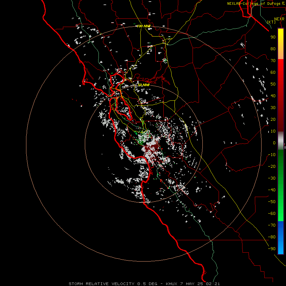Screen dimensions: 286x286
Task: Click the positive 40 scale value
Action: point(273,96)
